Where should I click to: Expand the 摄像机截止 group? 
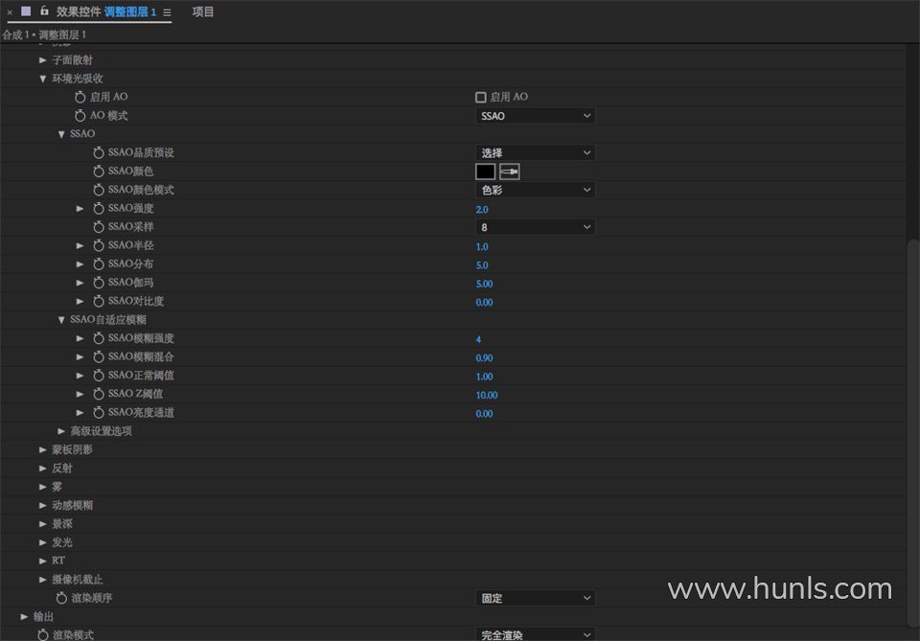[43, 580]
